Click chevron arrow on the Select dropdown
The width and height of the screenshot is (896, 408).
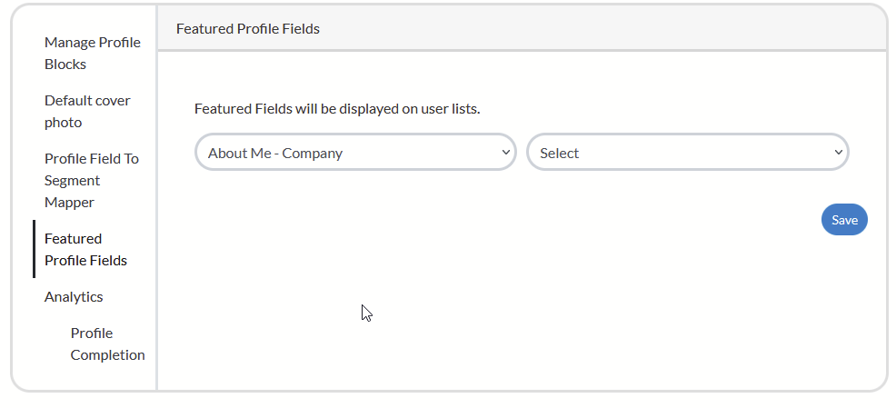838,153
